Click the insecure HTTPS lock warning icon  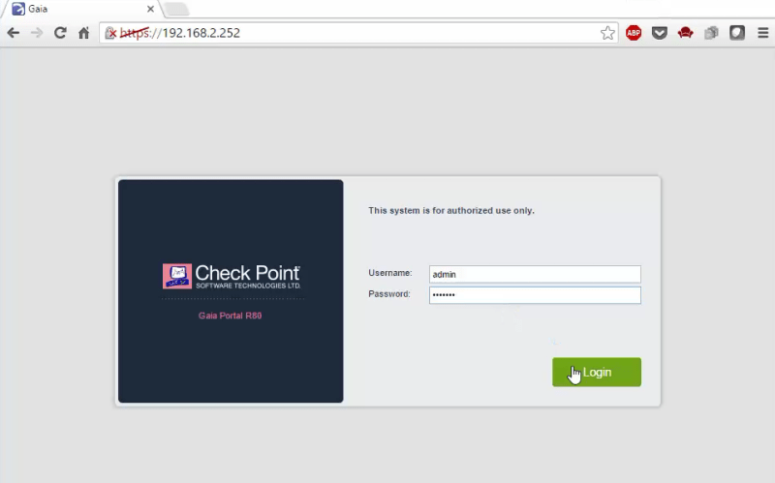pos(110,33)
